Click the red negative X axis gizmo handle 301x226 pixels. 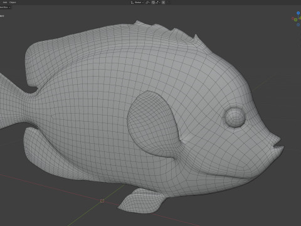pos(293,18)
